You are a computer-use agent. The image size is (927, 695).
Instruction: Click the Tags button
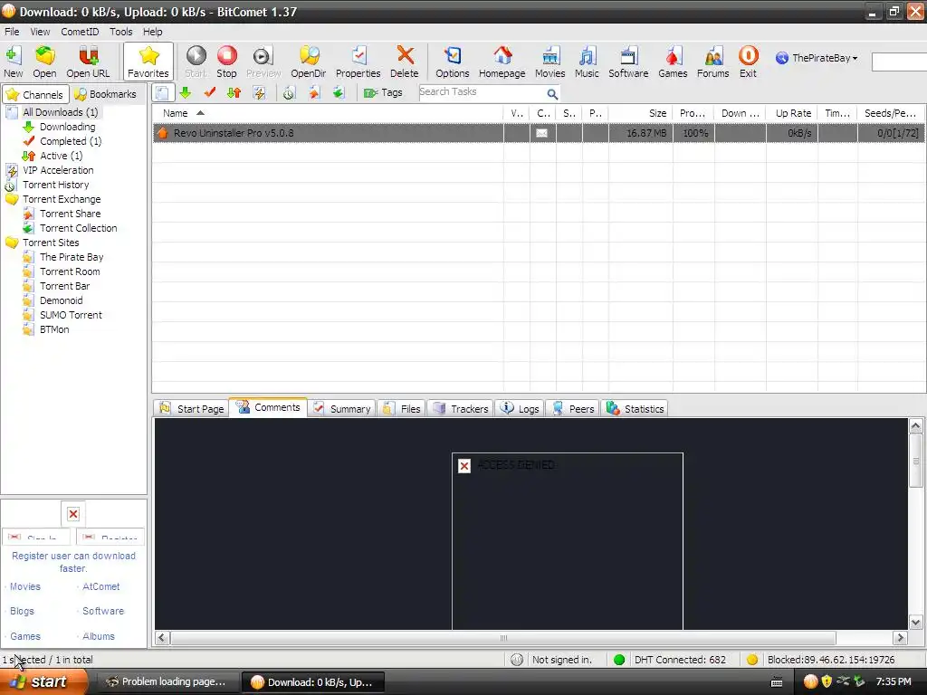383,93
